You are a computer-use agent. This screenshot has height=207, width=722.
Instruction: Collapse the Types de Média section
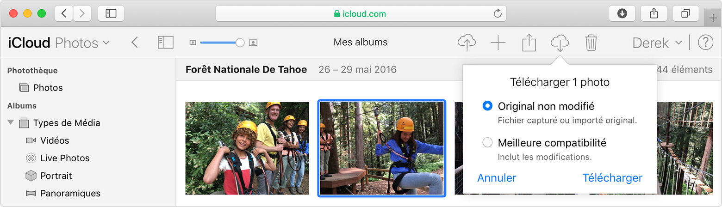[11, 122]
